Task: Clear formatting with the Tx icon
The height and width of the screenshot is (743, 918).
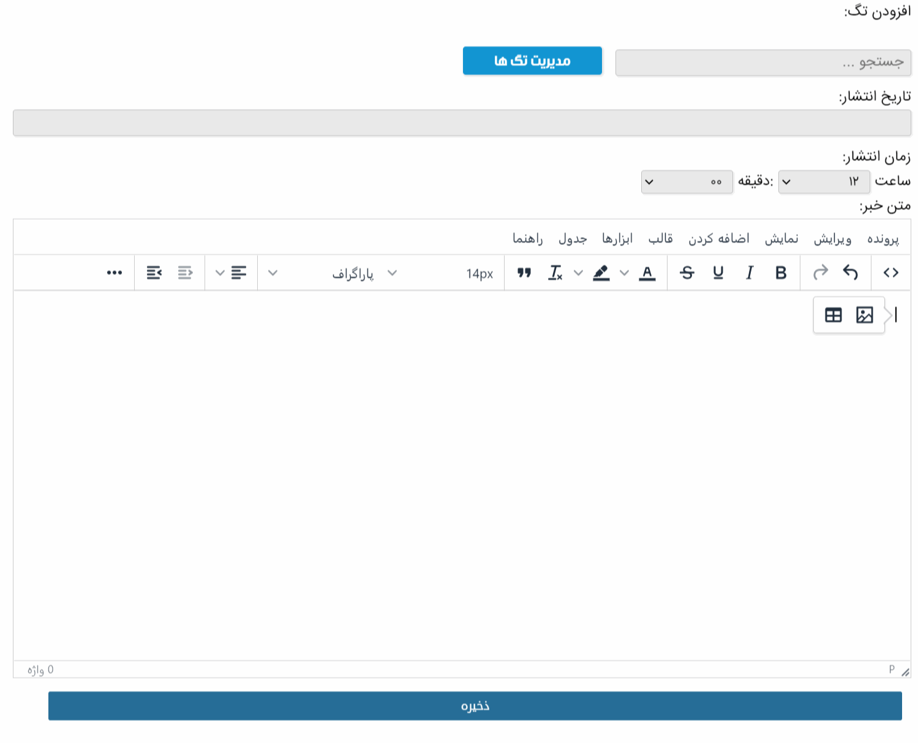Action: tap(555, 273)
